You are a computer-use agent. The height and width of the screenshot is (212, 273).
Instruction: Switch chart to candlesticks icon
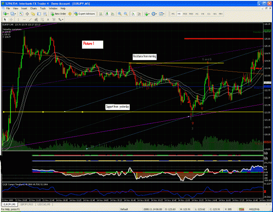coord(107,14)
